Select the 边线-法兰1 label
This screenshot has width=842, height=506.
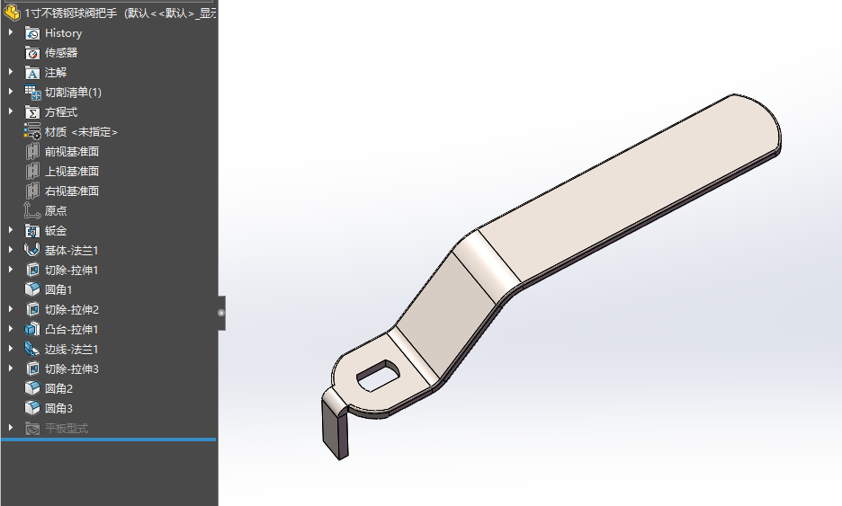coord(71,350)
